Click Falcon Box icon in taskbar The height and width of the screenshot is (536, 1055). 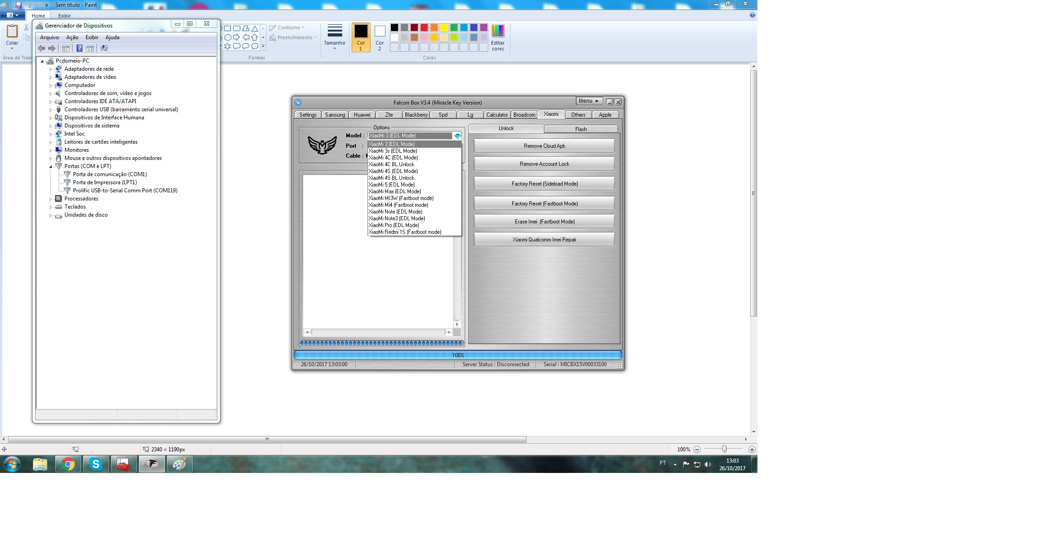point(151,464)
